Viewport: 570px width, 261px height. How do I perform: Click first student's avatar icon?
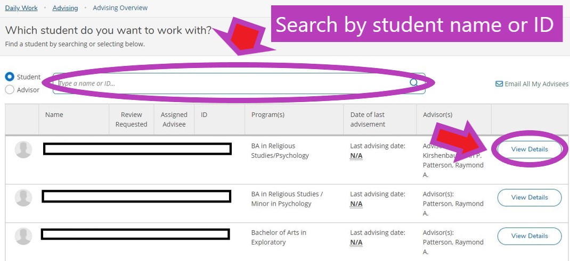coord(23,149)
